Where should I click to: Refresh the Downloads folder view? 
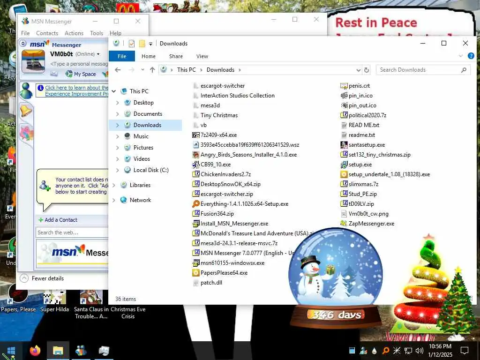tap(367, 70)
